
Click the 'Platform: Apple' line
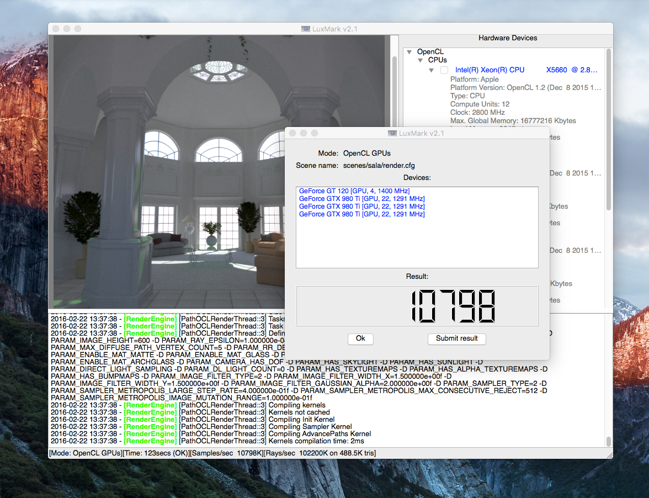(475, 80)
